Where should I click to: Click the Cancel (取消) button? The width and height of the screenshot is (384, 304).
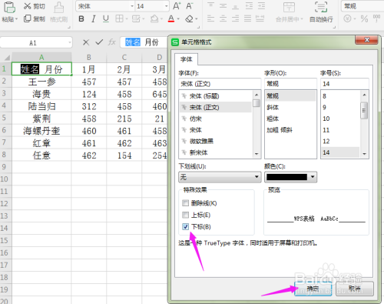[x=355, y=289]
